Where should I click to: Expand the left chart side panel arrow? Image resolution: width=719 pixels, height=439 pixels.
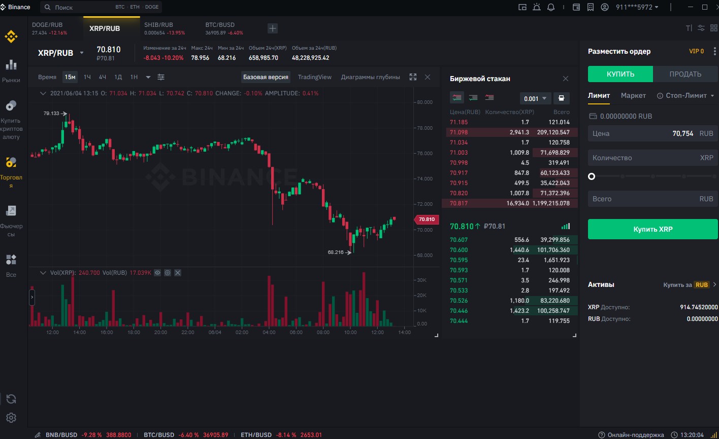point(32,297)
